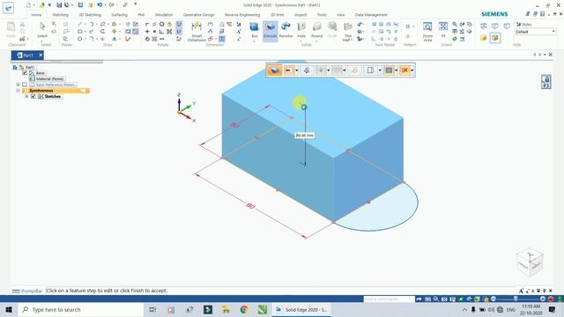Open the Windows Start menu
Image resolution: width=564 pixels, height=317 pixels.
point(9,309)
